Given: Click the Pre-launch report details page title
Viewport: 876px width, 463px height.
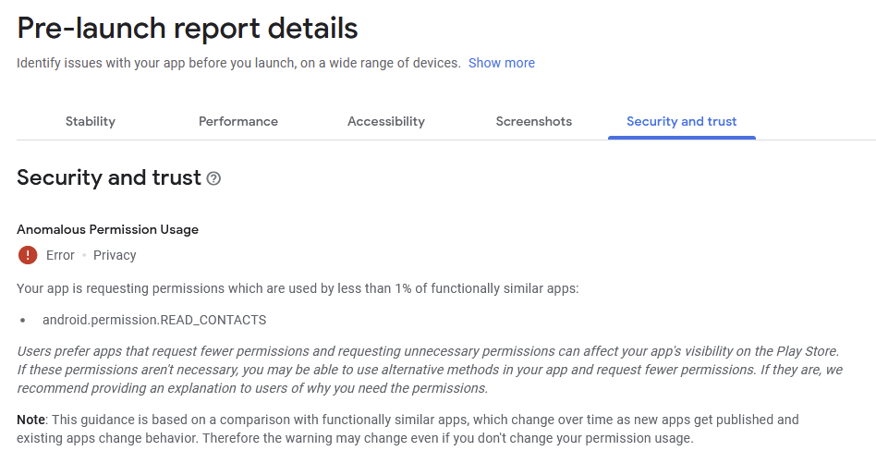Looking at the screenshot, I should 188,28.
